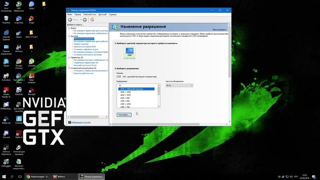The height and width of the screenshot is (180, 320).
Task: Click resolution list scroll-down arrow
Action: (x=159, y=106)
